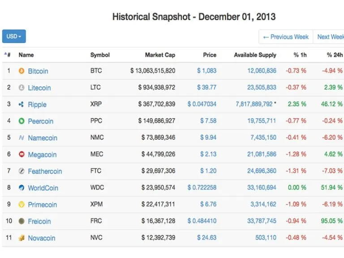The image size is (344, 258).
Task: Sort by Available Supply column
Action: tap(255, 55)
